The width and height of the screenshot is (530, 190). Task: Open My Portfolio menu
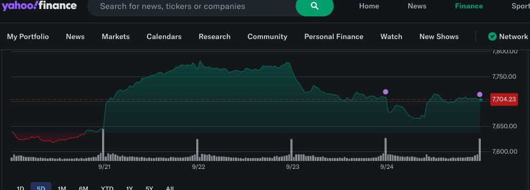click(x=28, y=36)
